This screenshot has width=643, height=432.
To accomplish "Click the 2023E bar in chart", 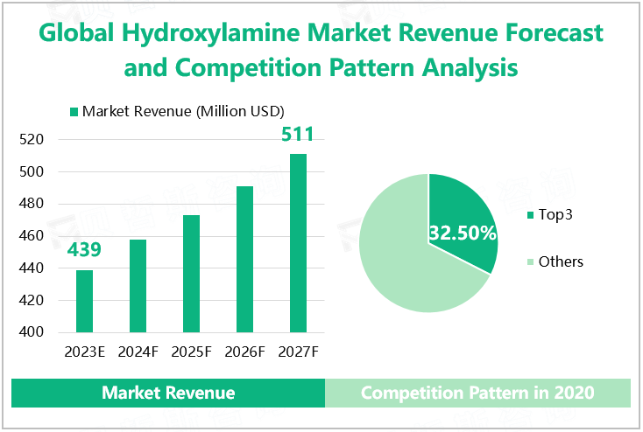I will [84, 301].
